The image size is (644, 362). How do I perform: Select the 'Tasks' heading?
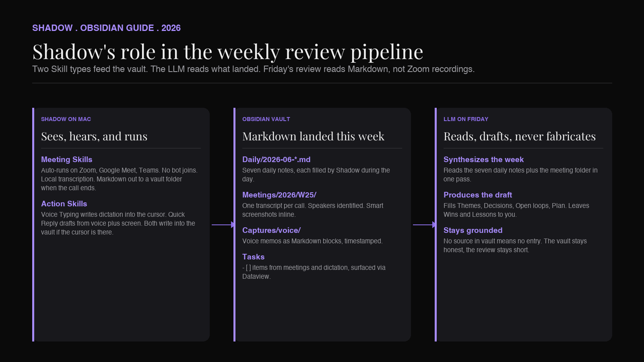[x=254, y=257]
